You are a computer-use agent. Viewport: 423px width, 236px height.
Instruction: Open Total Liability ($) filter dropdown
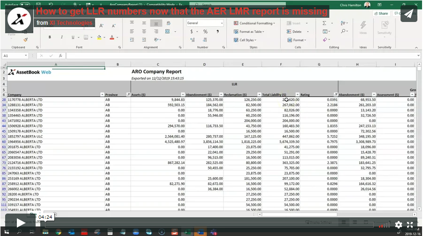[x=297, y=95]
